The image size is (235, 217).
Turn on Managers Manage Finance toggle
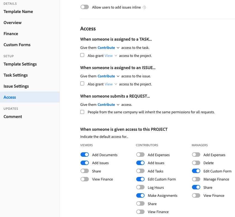pos(196,179)
